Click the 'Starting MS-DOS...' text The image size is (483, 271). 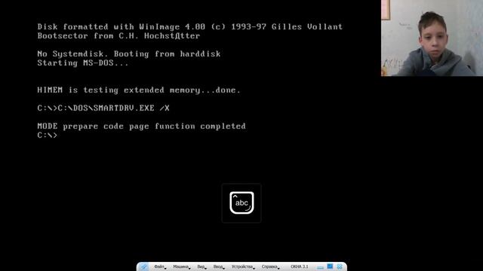point(83,63)
